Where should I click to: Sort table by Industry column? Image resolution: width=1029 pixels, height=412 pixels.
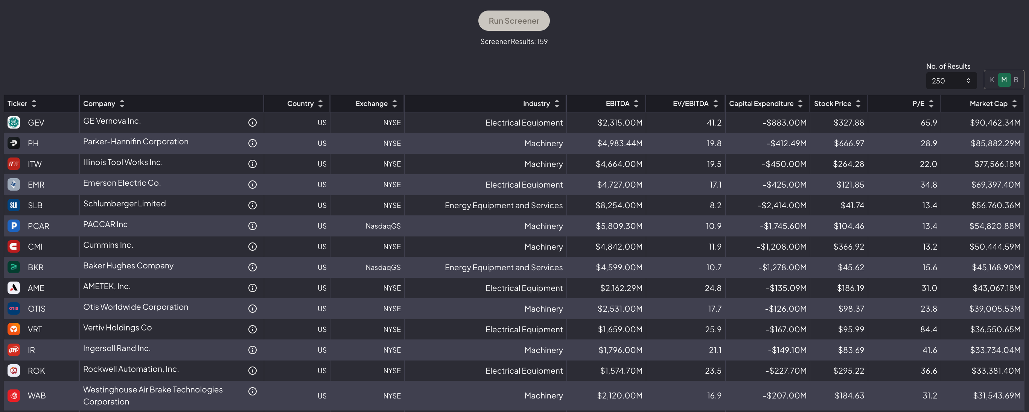(x=557, y=104)
